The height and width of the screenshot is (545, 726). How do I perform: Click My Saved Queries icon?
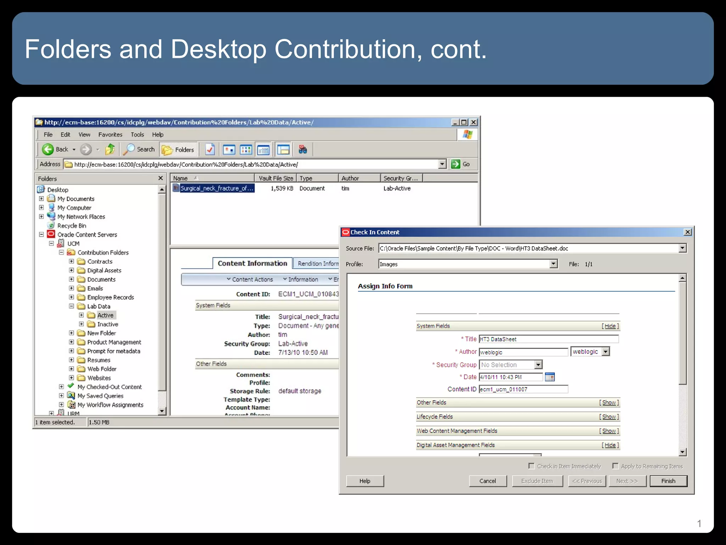[x=71, y=395]
